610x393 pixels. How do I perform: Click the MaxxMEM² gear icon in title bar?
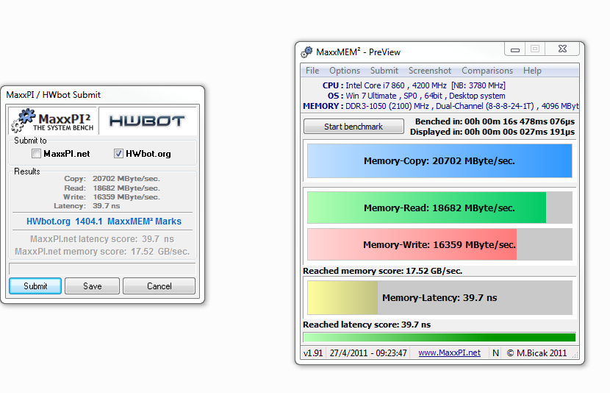(x=306, y=52)
